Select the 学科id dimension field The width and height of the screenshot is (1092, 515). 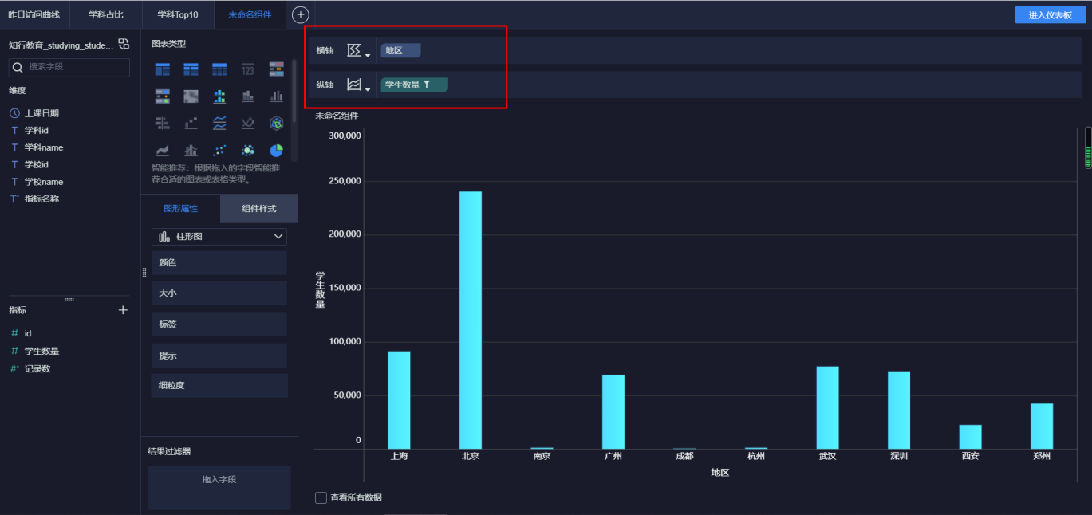coord(37,130)
